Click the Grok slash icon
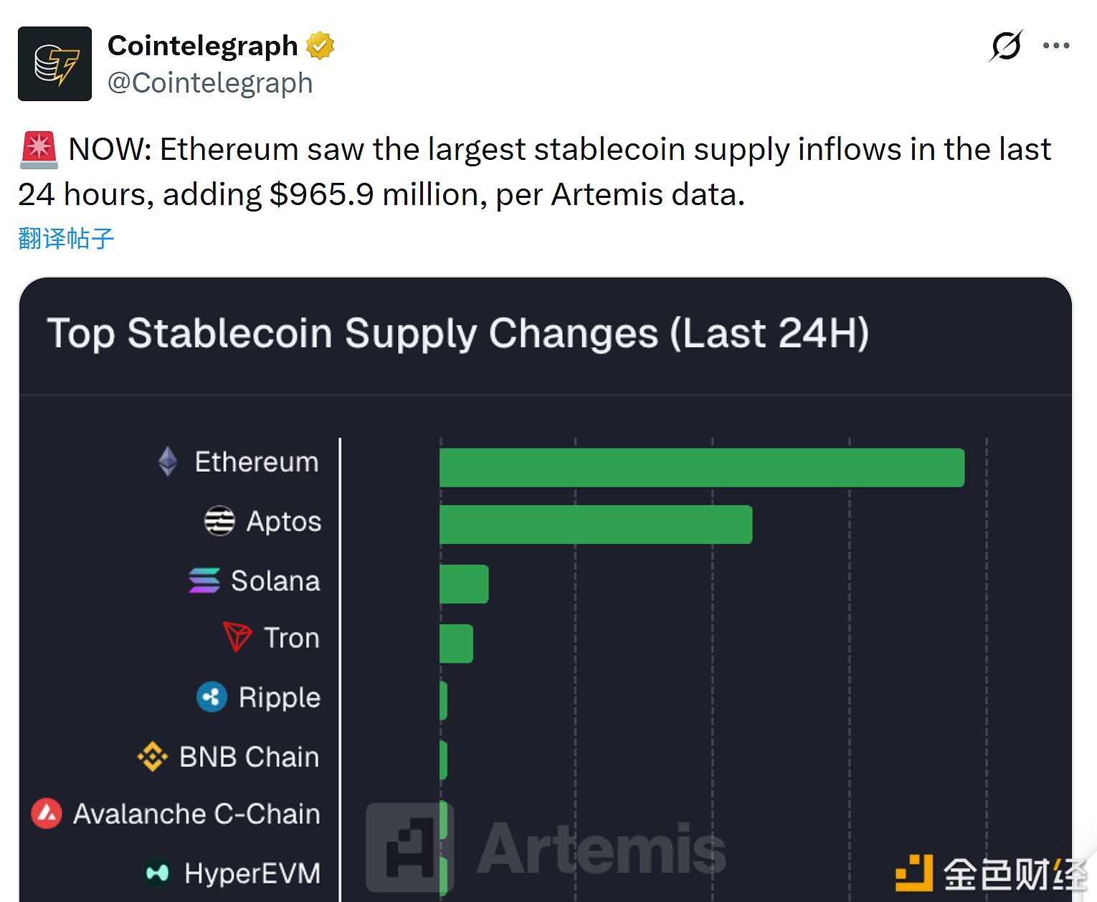The image size is (1097, 902). (1005, 46)
